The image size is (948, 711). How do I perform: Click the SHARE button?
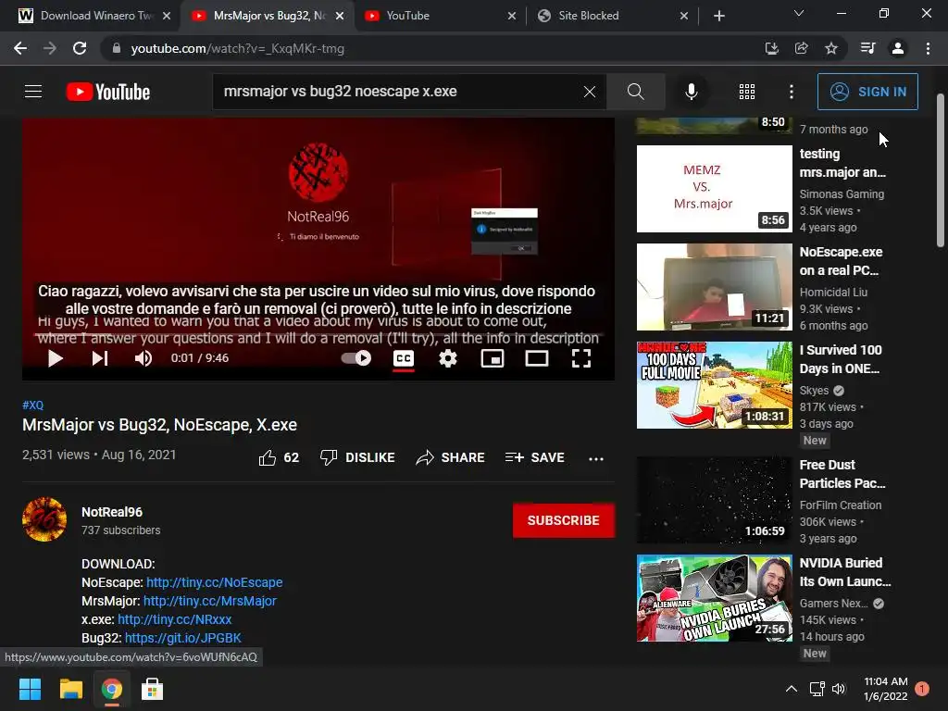click(451, 457)
